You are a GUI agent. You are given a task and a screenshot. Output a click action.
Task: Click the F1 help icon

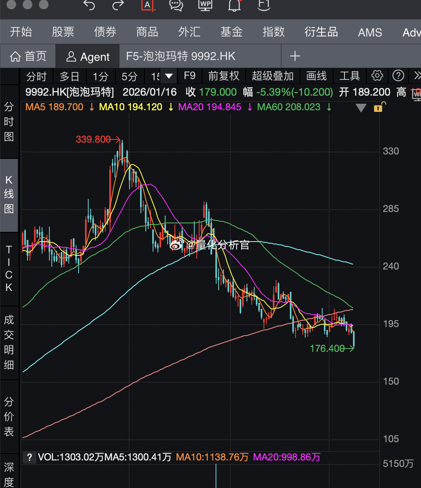point(264,5)
